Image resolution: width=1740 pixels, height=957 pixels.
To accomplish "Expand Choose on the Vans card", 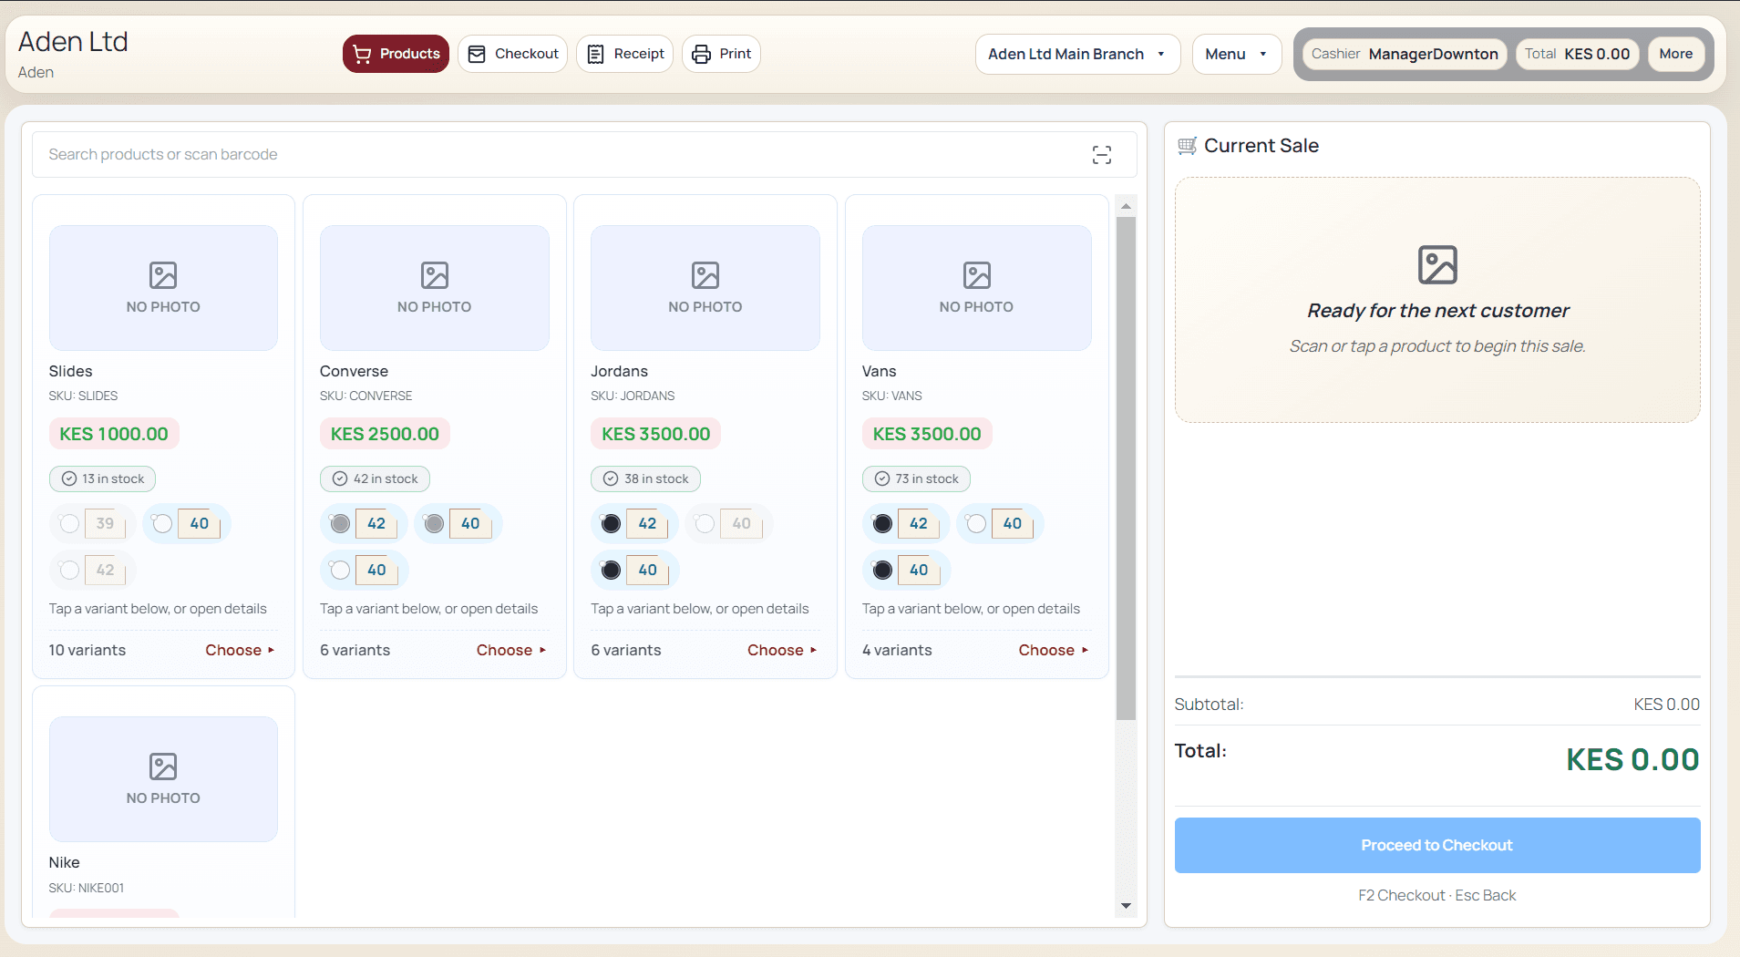I will (1054, 650).
